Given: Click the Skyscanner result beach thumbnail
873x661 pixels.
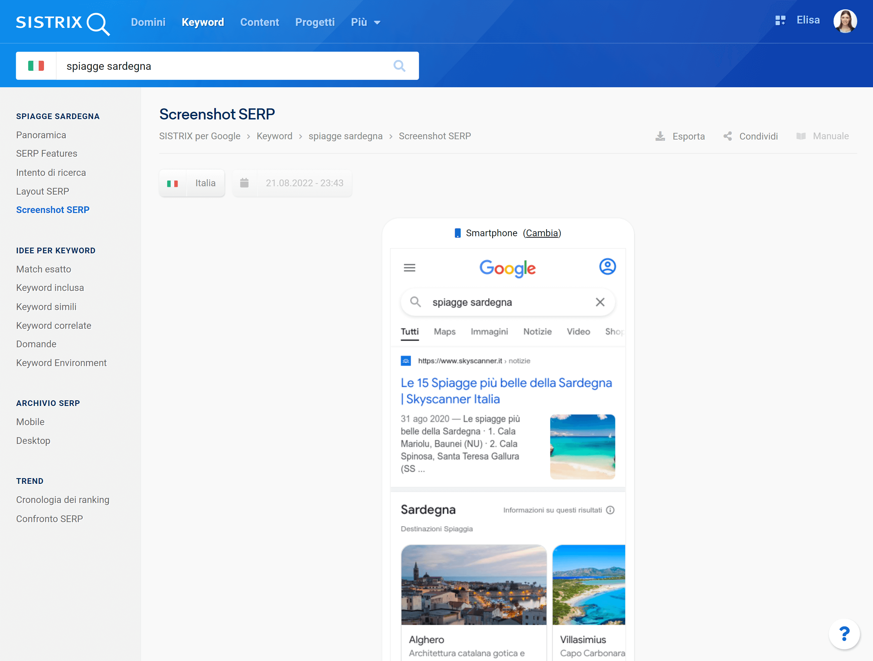Looking at the screenshot, I should (583, 447).
